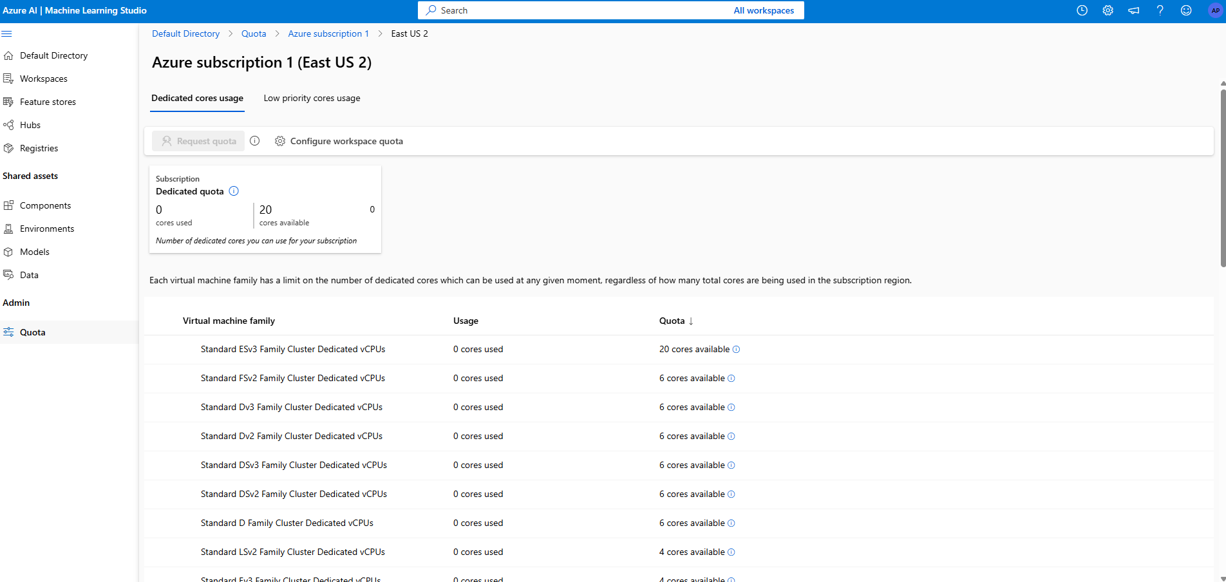1226x582 pixels.
Task: Open help question mark icon
Action: point(1160,10)
